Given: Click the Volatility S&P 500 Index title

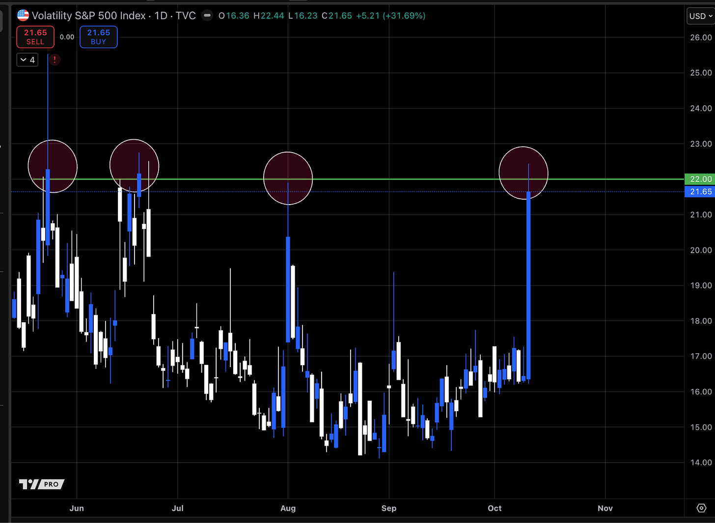Looking at the screenshot, I should click(x=89, y=16).
